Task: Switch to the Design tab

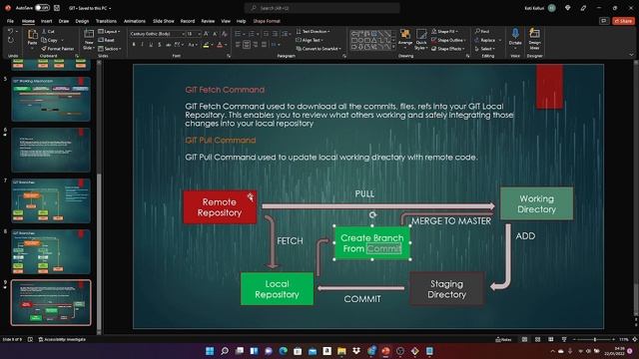Action: [82, 21]
